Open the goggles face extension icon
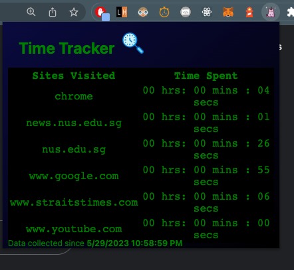The width and height of the screenshot is (294, 270). pyautogui.click(x=143, y=12)
